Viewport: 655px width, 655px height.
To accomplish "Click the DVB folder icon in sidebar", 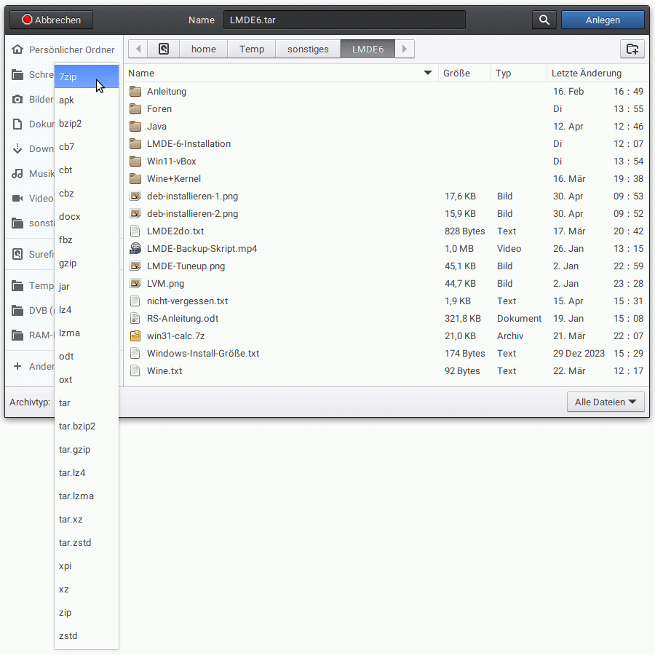I will click(x=17, y=310).
